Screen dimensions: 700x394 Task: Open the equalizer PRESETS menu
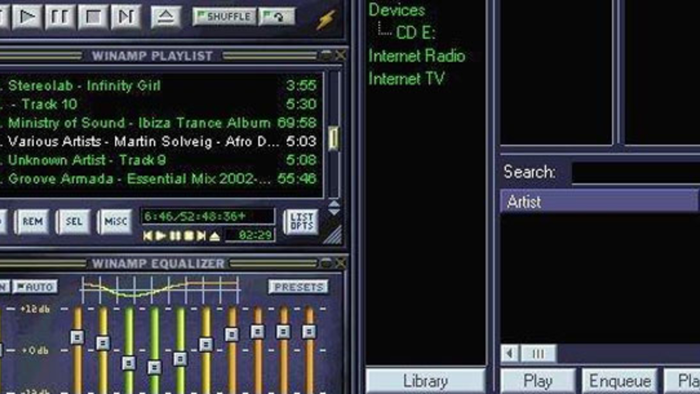[298, 287]
